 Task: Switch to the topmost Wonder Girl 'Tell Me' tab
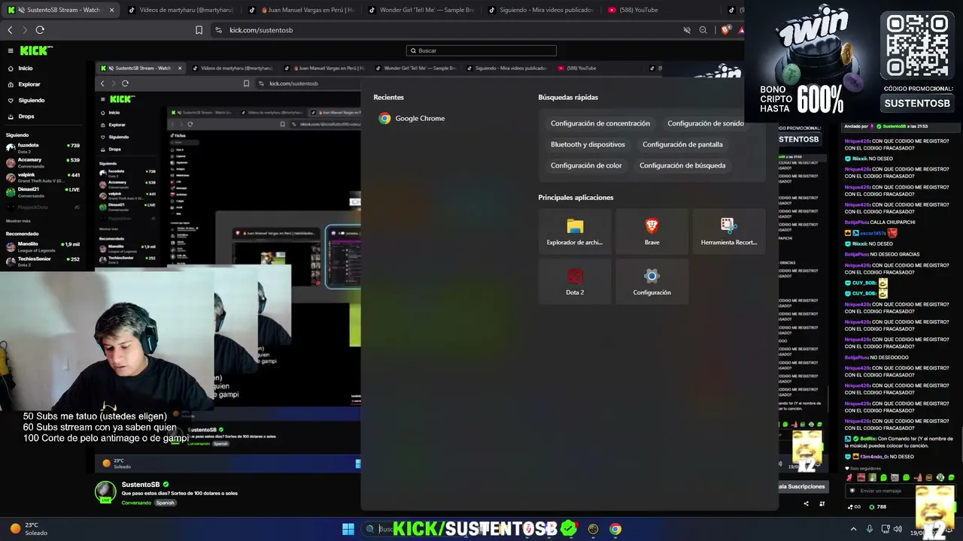click(x=421, y=10)
